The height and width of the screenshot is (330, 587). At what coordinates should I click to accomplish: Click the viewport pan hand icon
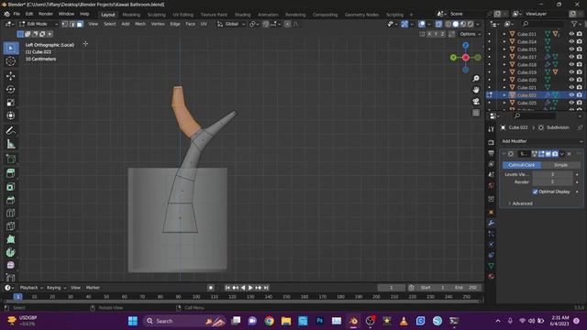click(476, 90)
